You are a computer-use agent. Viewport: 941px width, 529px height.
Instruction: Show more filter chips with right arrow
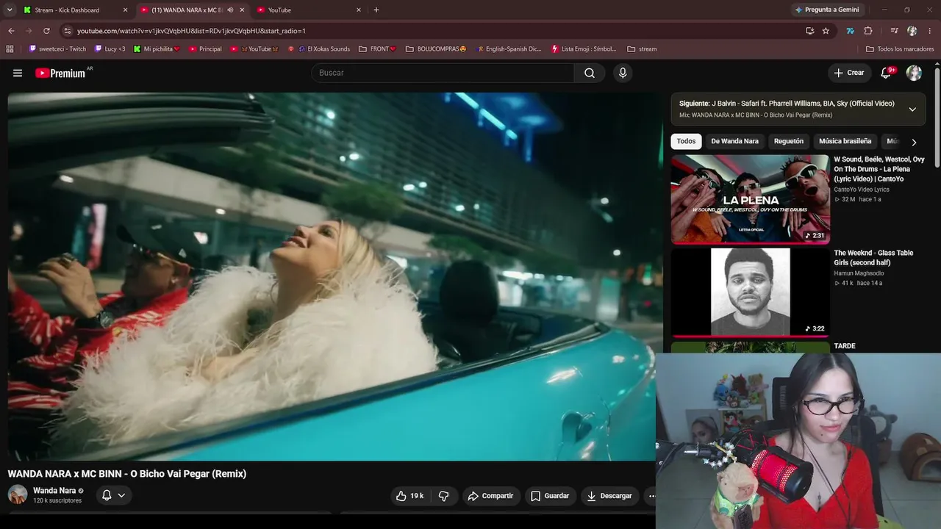tap(914, 142)
